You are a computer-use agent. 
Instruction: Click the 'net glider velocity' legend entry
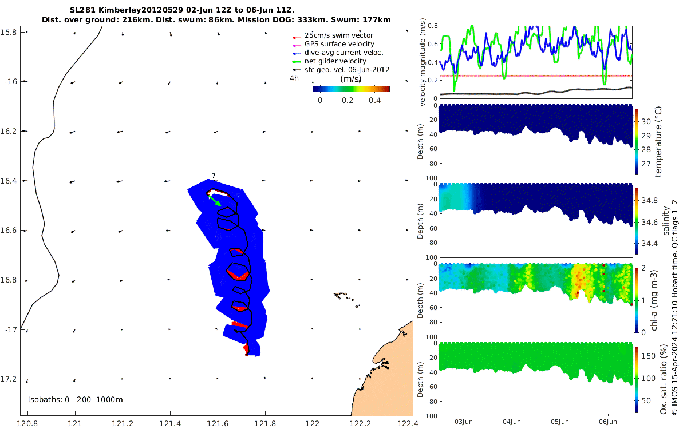pyautogui.click(x=336, y=61)
